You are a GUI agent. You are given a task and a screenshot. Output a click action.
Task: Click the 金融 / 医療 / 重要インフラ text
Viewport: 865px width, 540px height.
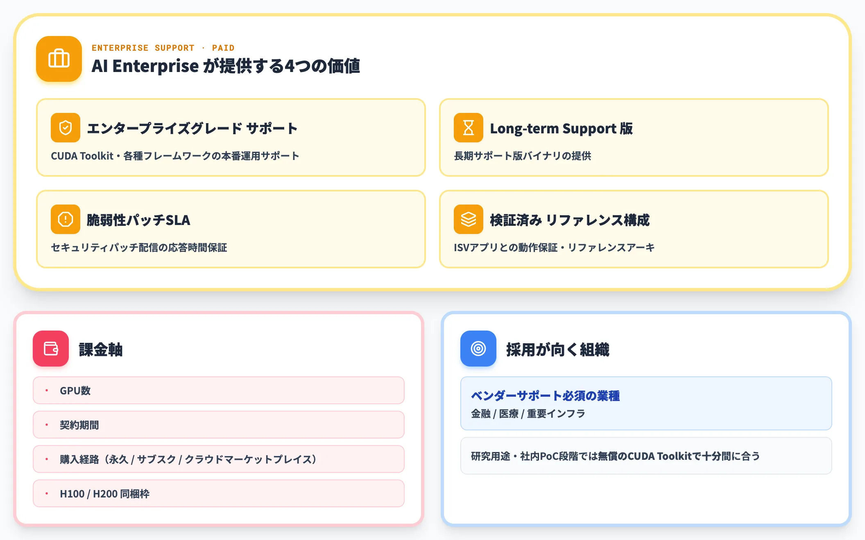(528, 414)
